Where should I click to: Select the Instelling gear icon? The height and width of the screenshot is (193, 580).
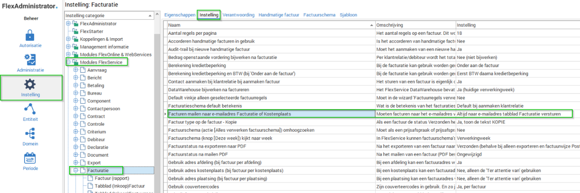coord(30,85)
